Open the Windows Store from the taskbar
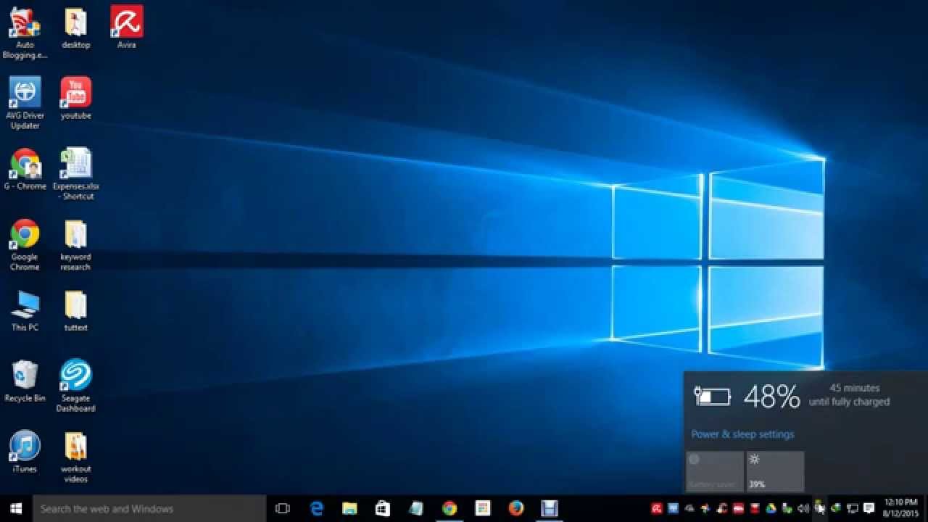Viewport: 928px width, 522px height. pos(382,508)
